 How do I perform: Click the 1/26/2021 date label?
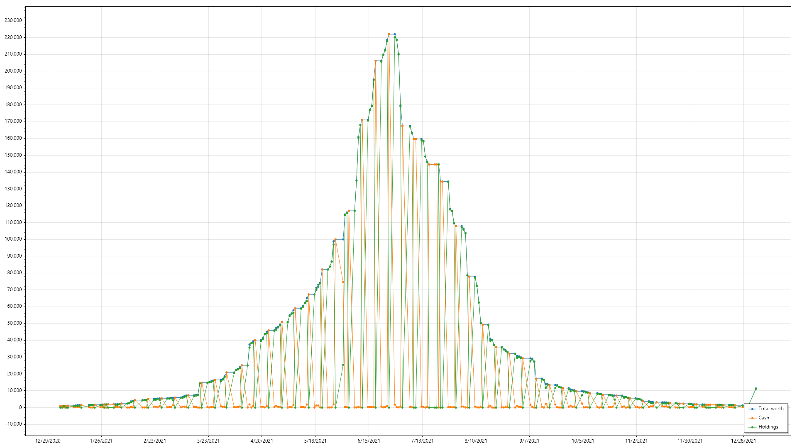click(101, 441)
